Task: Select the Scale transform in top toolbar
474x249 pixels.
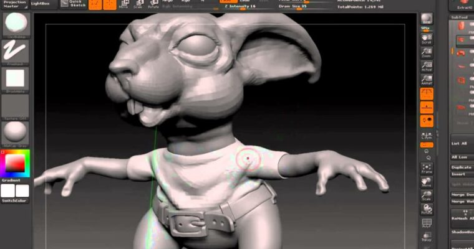Action: (138, 4)
